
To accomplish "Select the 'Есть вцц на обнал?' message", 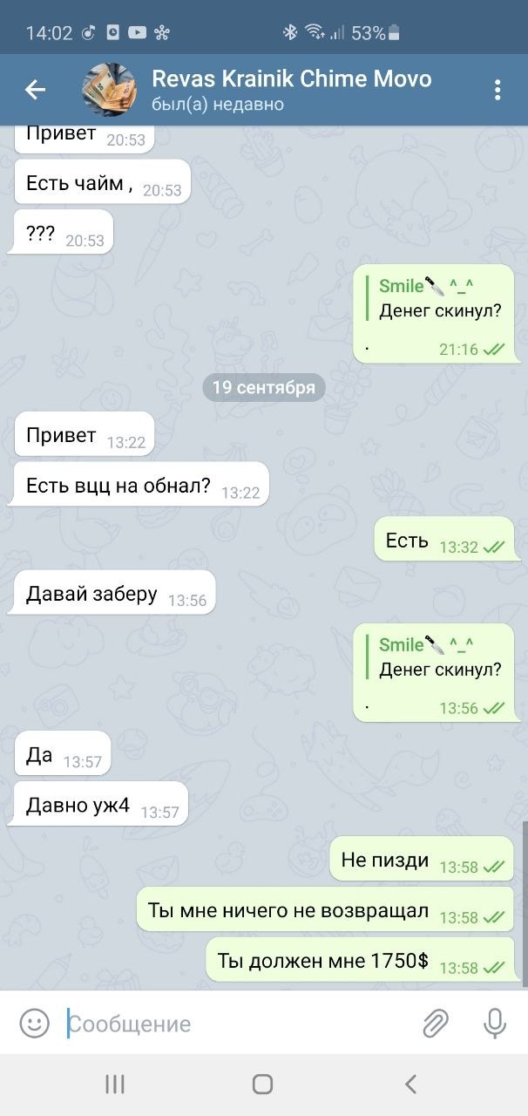I will tap(138, 487).
